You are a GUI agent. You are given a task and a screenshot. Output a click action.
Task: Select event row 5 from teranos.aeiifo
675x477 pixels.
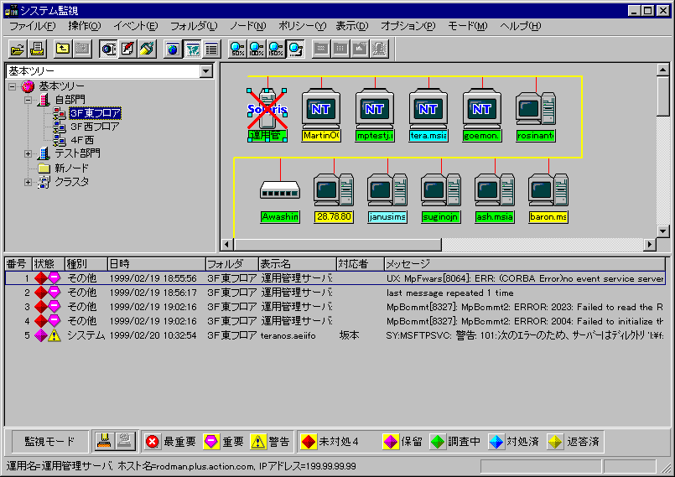[x=335, y=335]
